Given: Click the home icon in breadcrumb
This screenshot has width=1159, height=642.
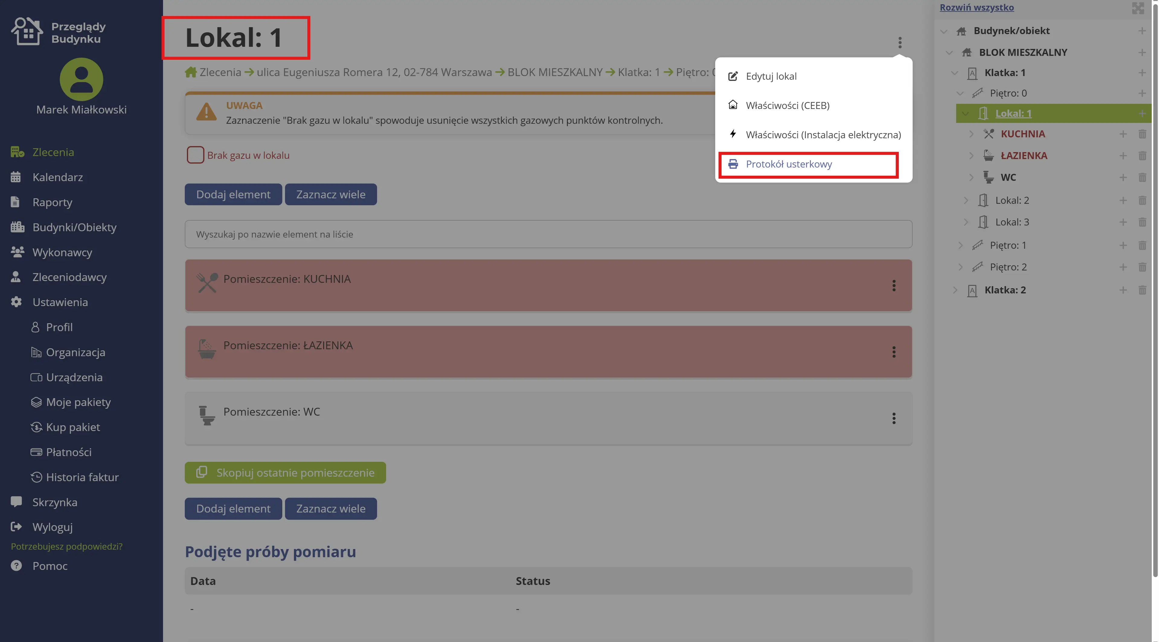Looking at the screenshot, I should coord(191,72).
